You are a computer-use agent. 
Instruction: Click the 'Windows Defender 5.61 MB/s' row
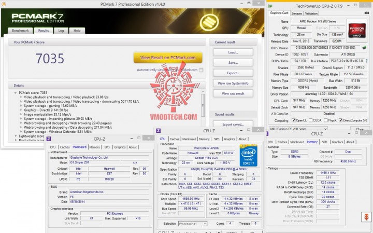click(58, 132)
